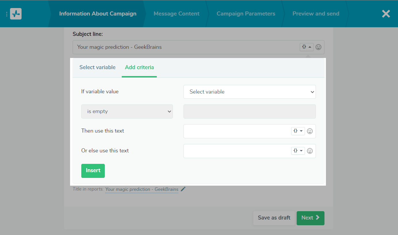
Task: Expand the 'Select variable' combo box
Action: coord(250,92)
